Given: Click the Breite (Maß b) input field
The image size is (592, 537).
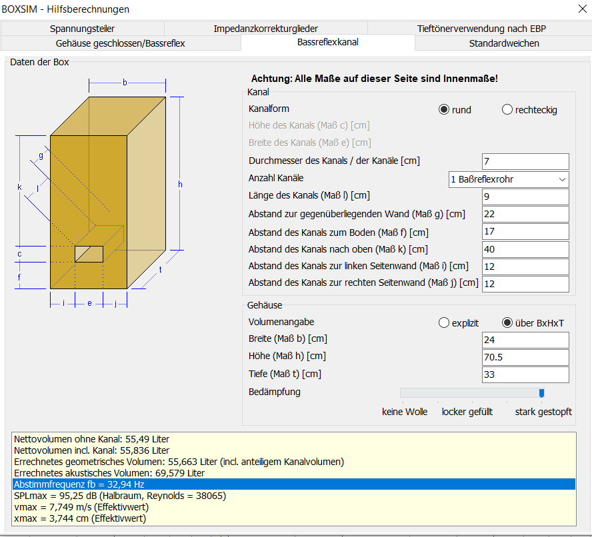Looking at the screenshot, I should (525, 340).
